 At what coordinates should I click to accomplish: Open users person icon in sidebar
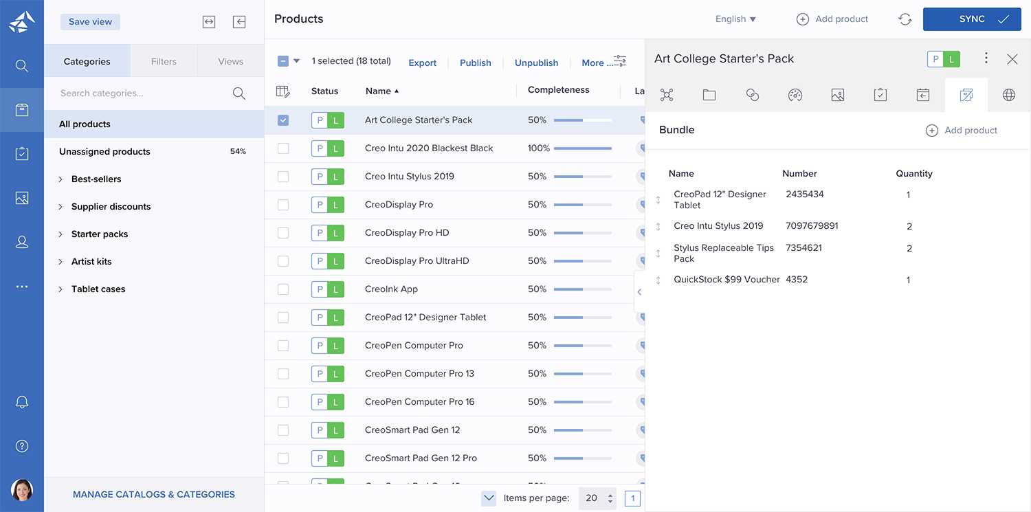click(22, 242)
